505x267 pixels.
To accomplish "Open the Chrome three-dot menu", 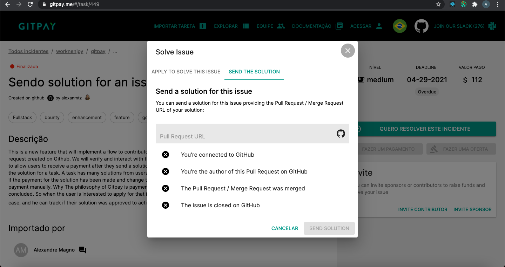I will coord(497,5).
